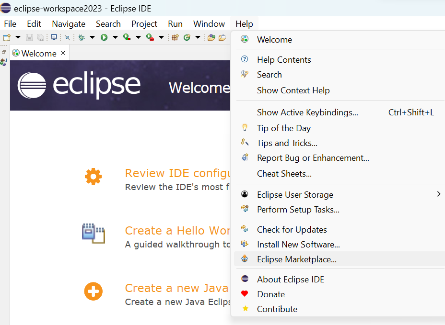Open the Create a new Java project link
445x325 pixels.
(176, 288)
